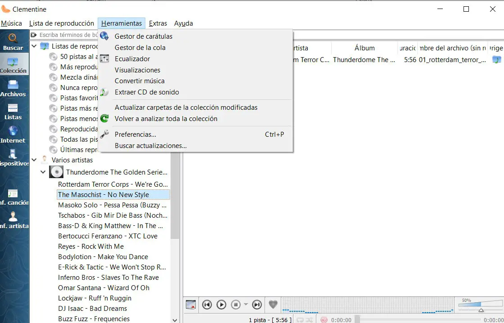Start playback with the play button
This screenshot has height=323, width=504.
pos(221,305)
